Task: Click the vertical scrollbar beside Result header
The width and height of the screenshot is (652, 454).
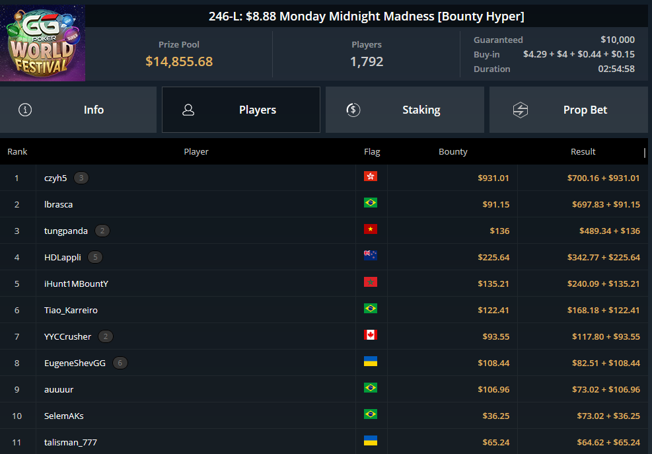Action: tap(645, 153)
